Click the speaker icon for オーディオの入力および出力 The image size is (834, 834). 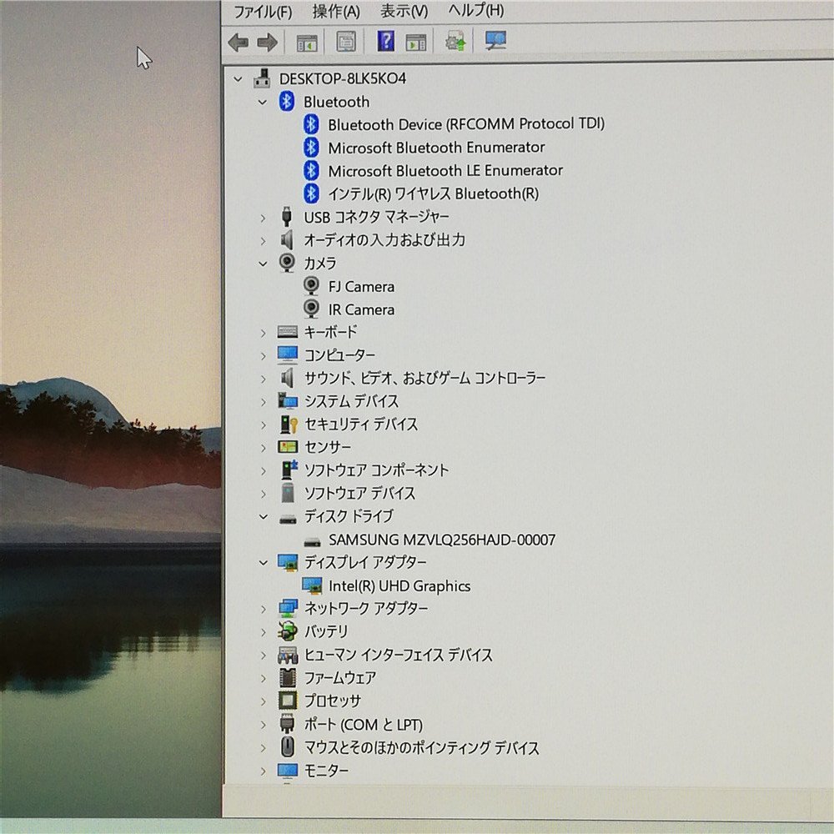coord(287,240)
